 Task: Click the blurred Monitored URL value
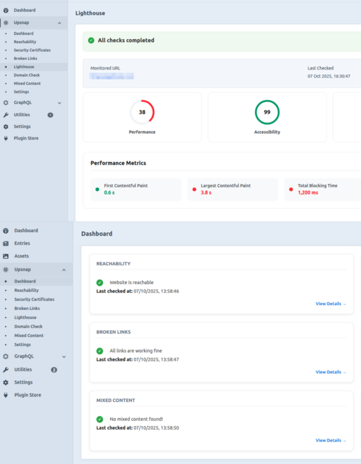[x=112, y=77]
